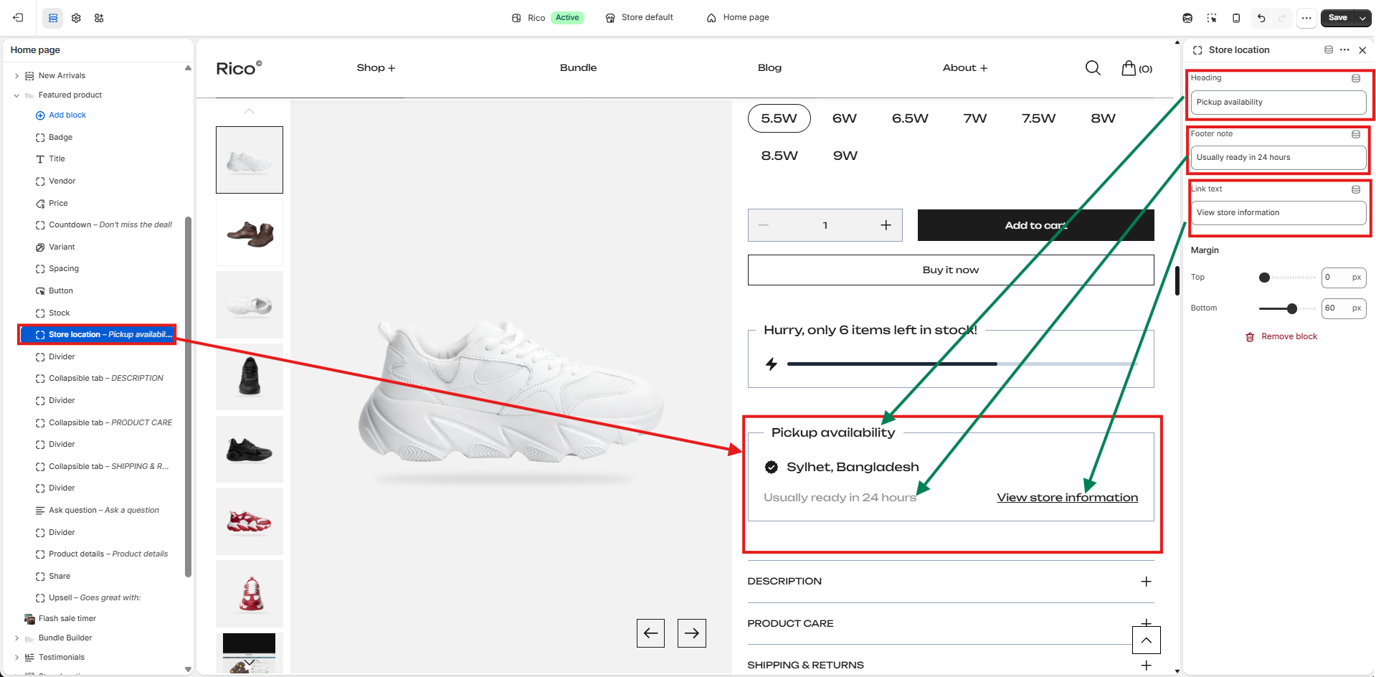
Task: Expand the DESCRIPTION accordion plus icon
Action: (1147, 582)
